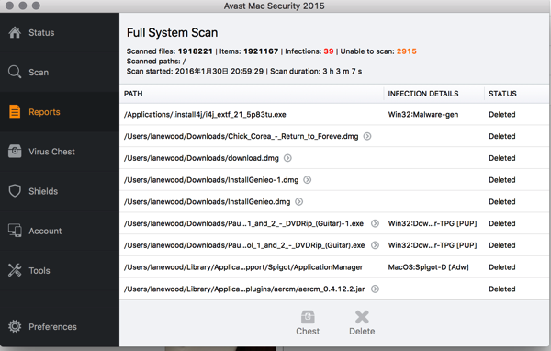Select the download.dmg path entry
This screenshot has width=551, height=351.
point(201,158)
